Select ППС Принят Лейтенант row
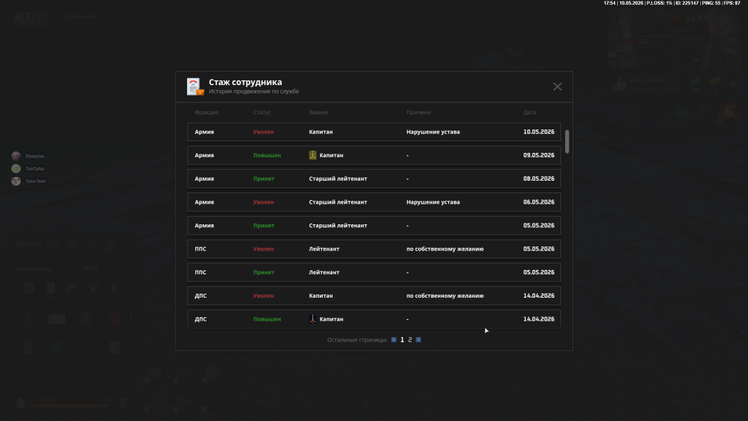Image resolution: width=748 pixels, height=421 pixels. [374, 272]
